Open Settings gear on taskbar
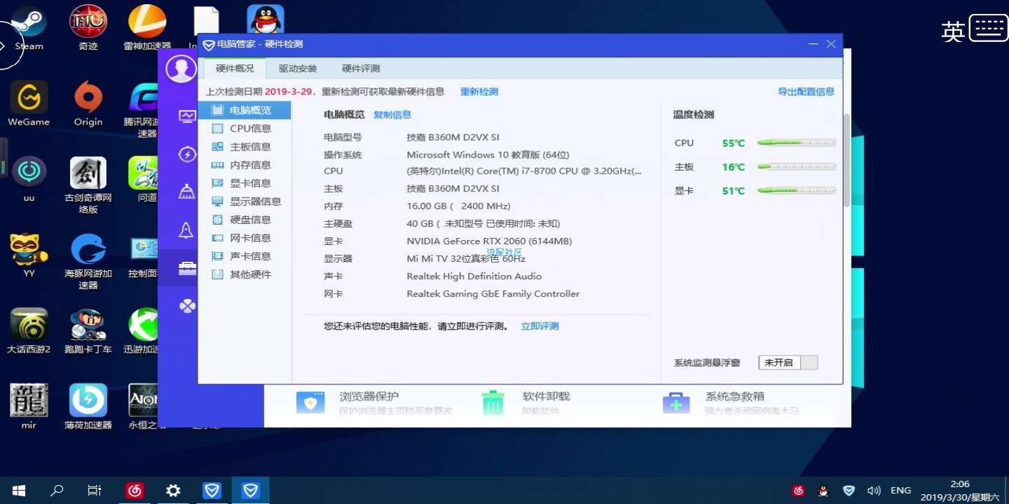This screenshot has width=1009, height=504. pyautogui.click(x=173, y=491)
